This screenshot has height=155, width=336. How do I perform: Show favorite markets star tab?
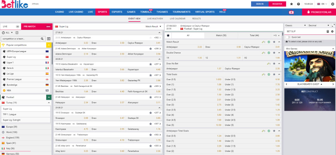tap(168, 35)
